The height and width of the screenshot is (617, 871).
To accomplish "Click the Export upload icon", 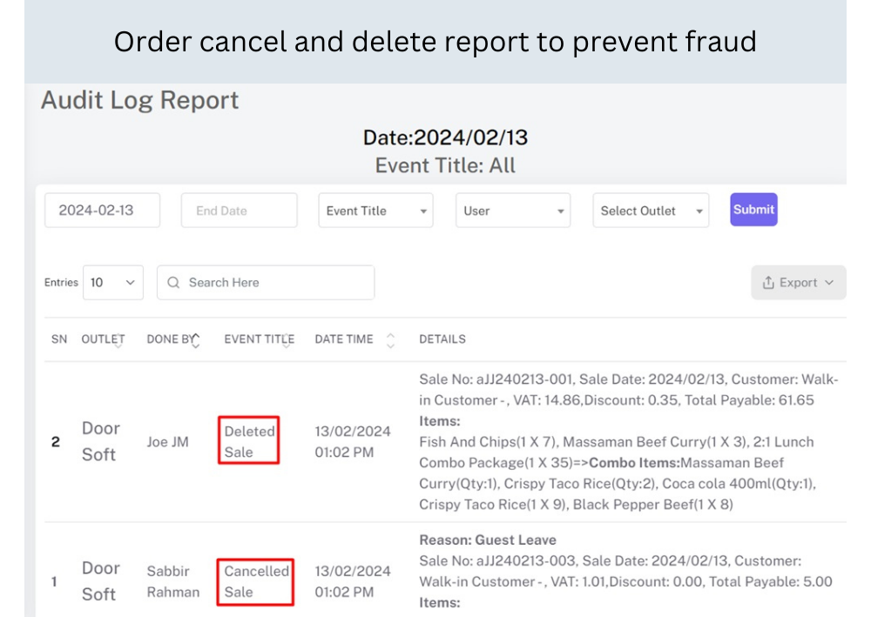I will pyautogui.click(x=768, y=283).
